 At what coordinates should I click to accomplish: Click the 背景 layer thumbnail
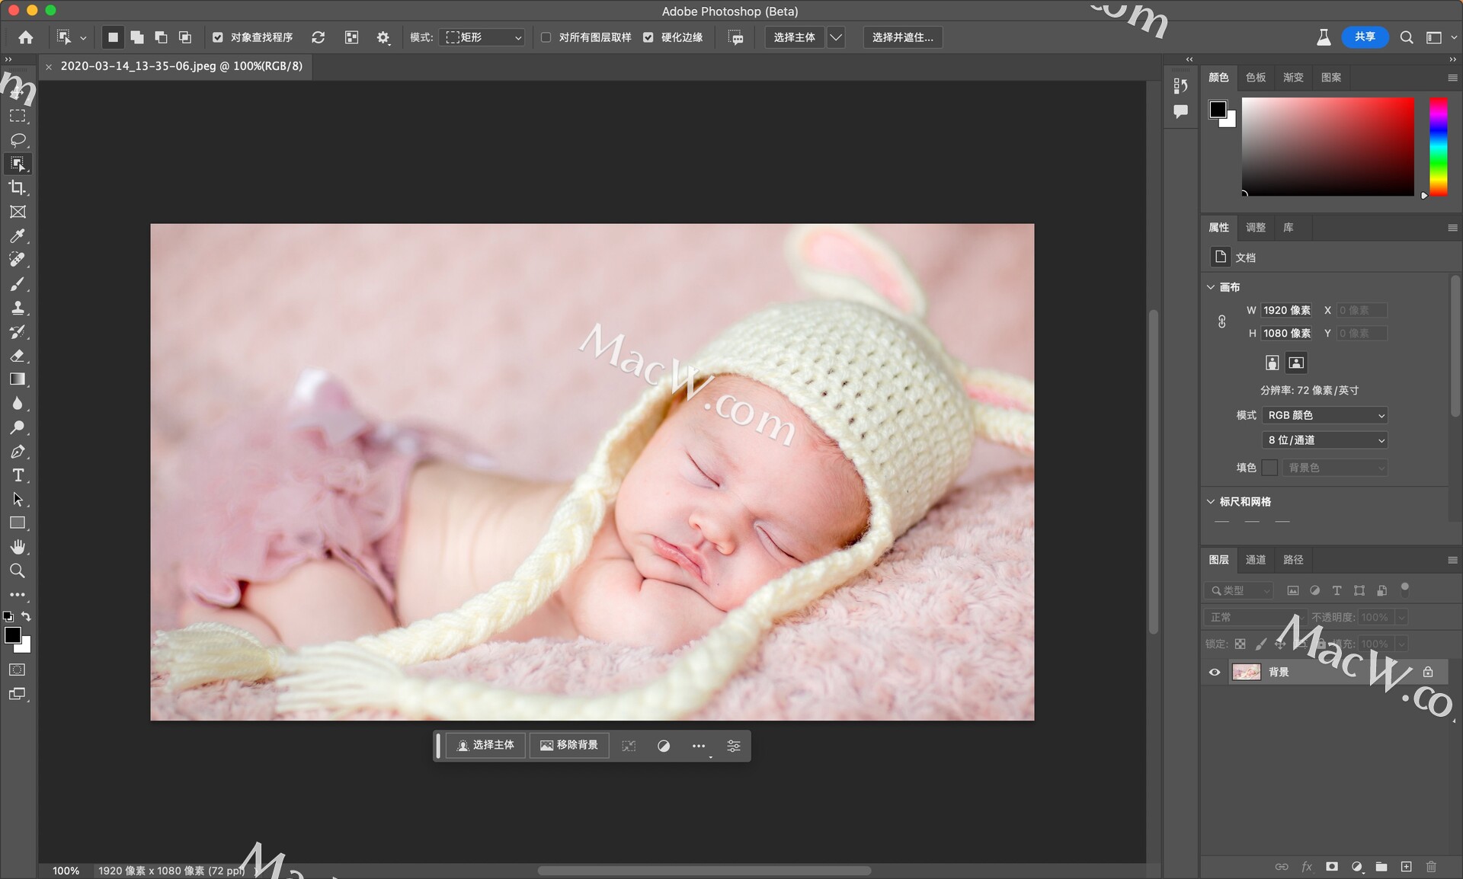point(1247,672)
